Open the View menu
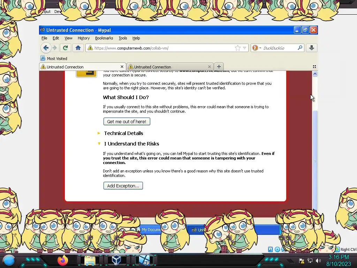 (68, 38)
